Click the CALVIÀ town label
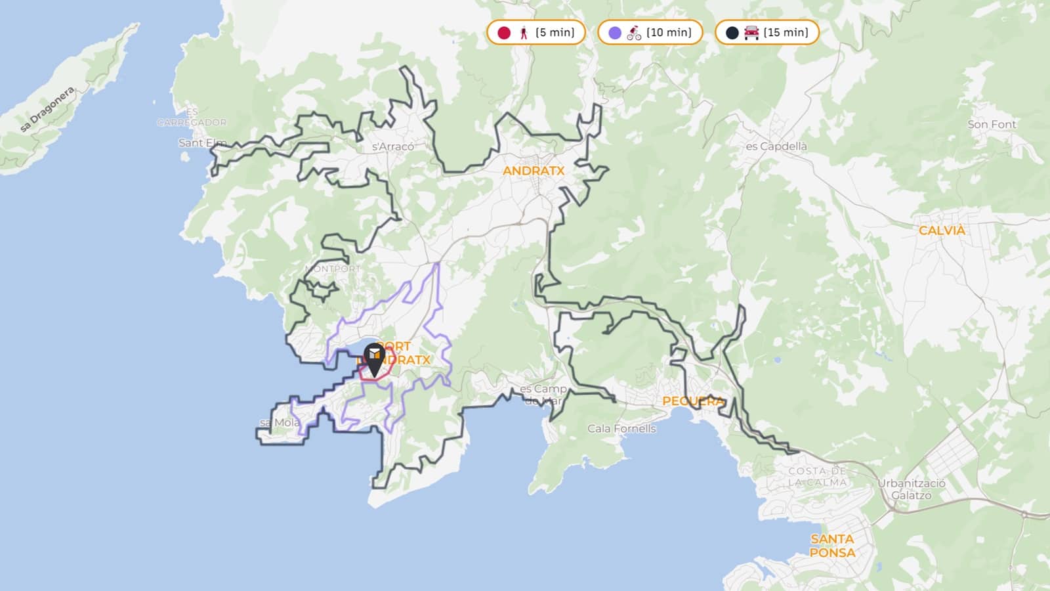 [942, 230]
